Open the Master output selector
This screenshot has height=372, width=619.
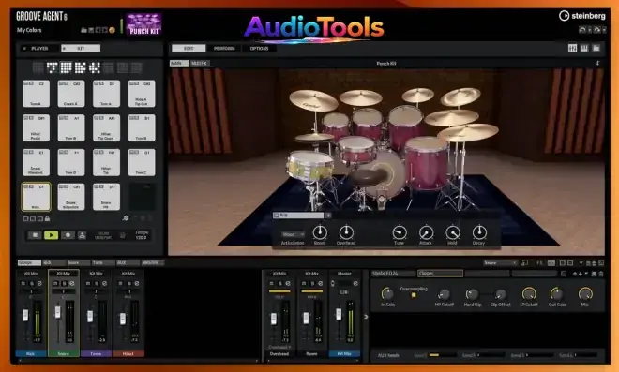point(344,274)
